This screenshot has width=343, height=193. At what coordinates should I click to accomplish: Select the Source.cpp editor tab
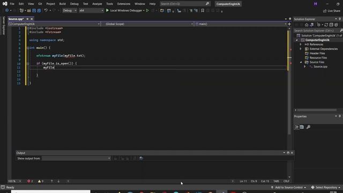tap(16, 19)
